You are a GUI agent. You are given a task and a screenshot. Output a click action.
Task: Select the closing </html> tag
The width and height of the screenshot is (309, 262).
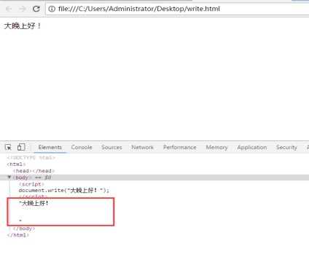(x=18, y=235)
